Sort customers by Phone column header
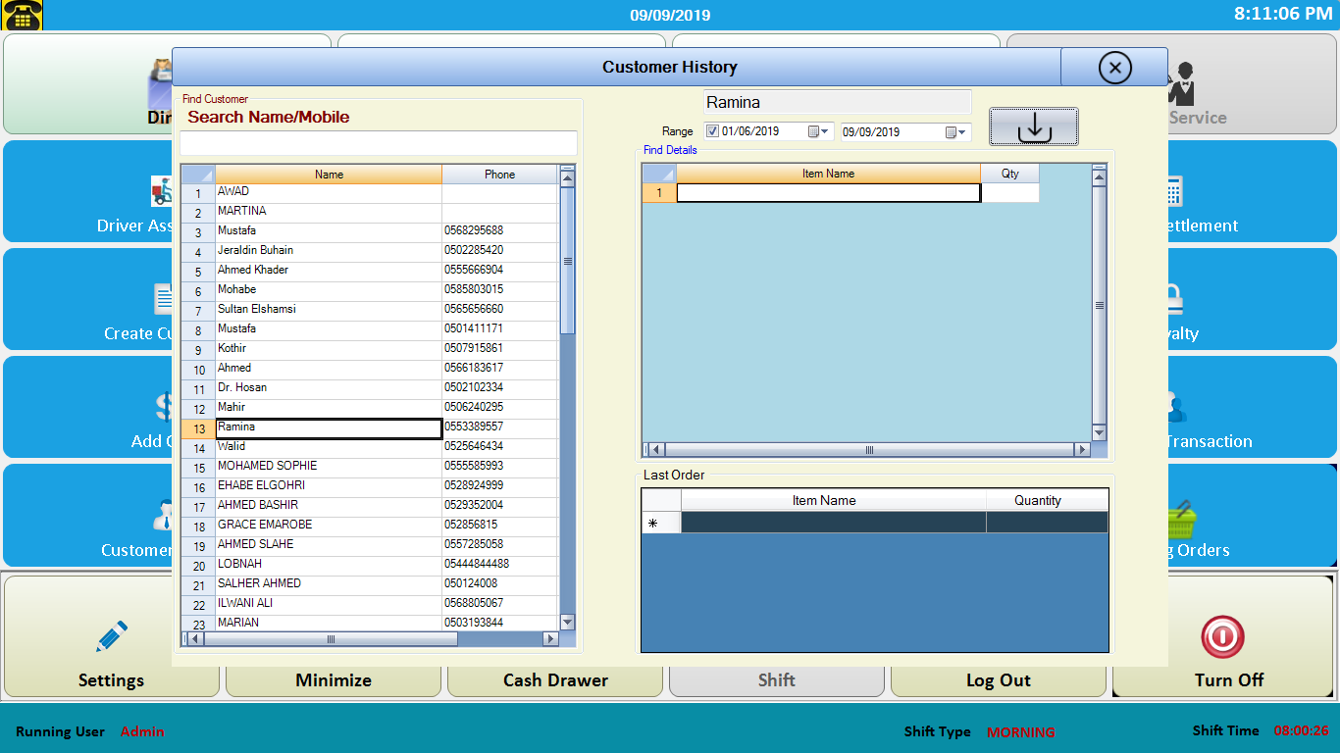Viewport: 1340px width, 753px height. (499, 175)
